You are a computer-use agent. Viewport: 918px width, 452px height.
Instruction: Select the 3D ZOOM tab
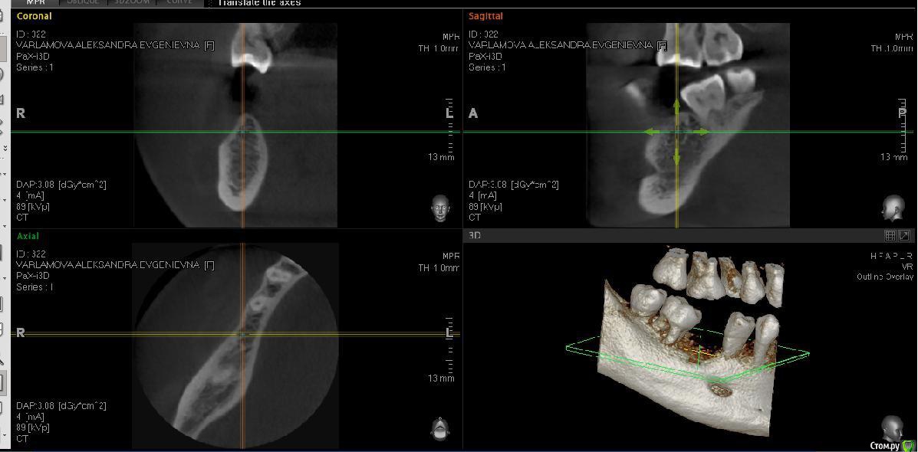[132, 2]
